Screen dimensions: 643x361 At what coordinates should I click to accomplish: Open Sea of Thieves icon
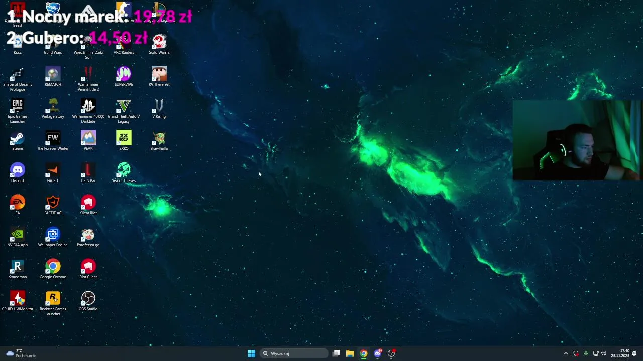tap(124, 172)
